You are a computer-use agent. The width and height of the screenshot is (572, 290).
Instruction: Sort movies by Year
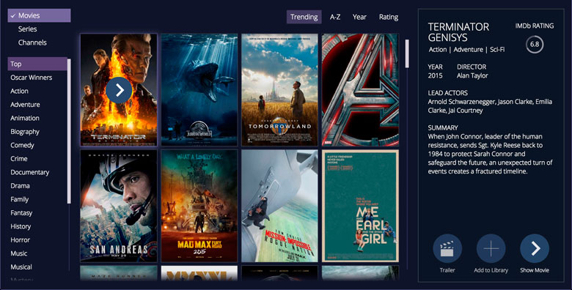click(x=359, y=17)
